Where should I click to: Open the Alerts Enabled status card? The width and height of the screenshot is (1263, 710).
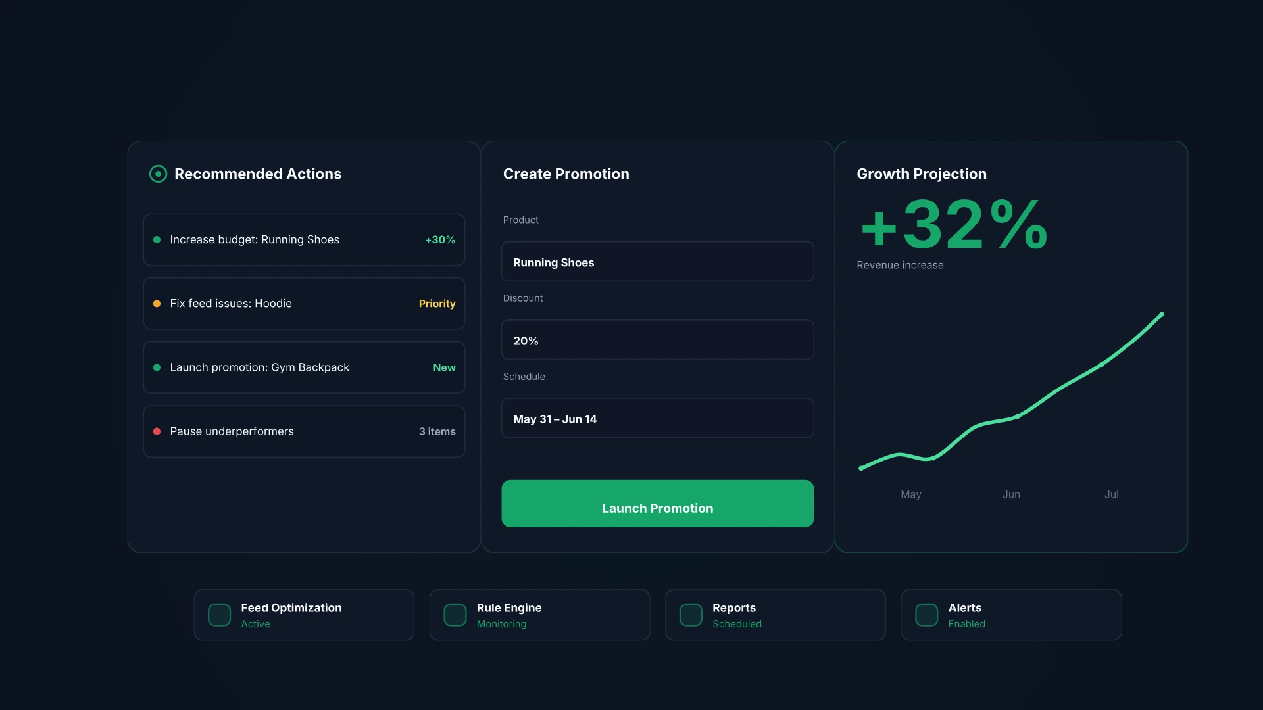1011,615
